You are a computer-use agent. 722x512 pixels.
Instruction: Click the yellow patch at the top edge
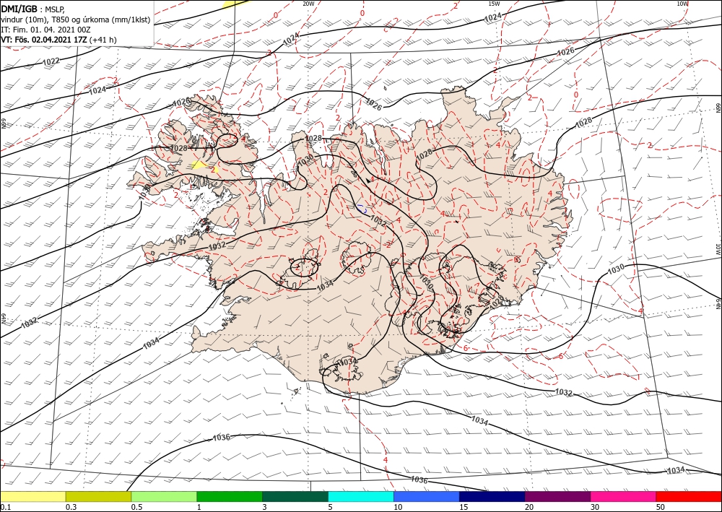(236, 4)
